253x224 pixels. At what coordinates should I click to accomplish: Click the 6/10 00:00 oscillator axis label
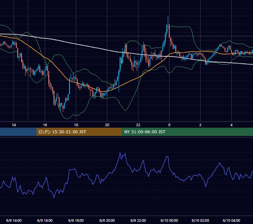pyautogui.click(x=169, y=220)
